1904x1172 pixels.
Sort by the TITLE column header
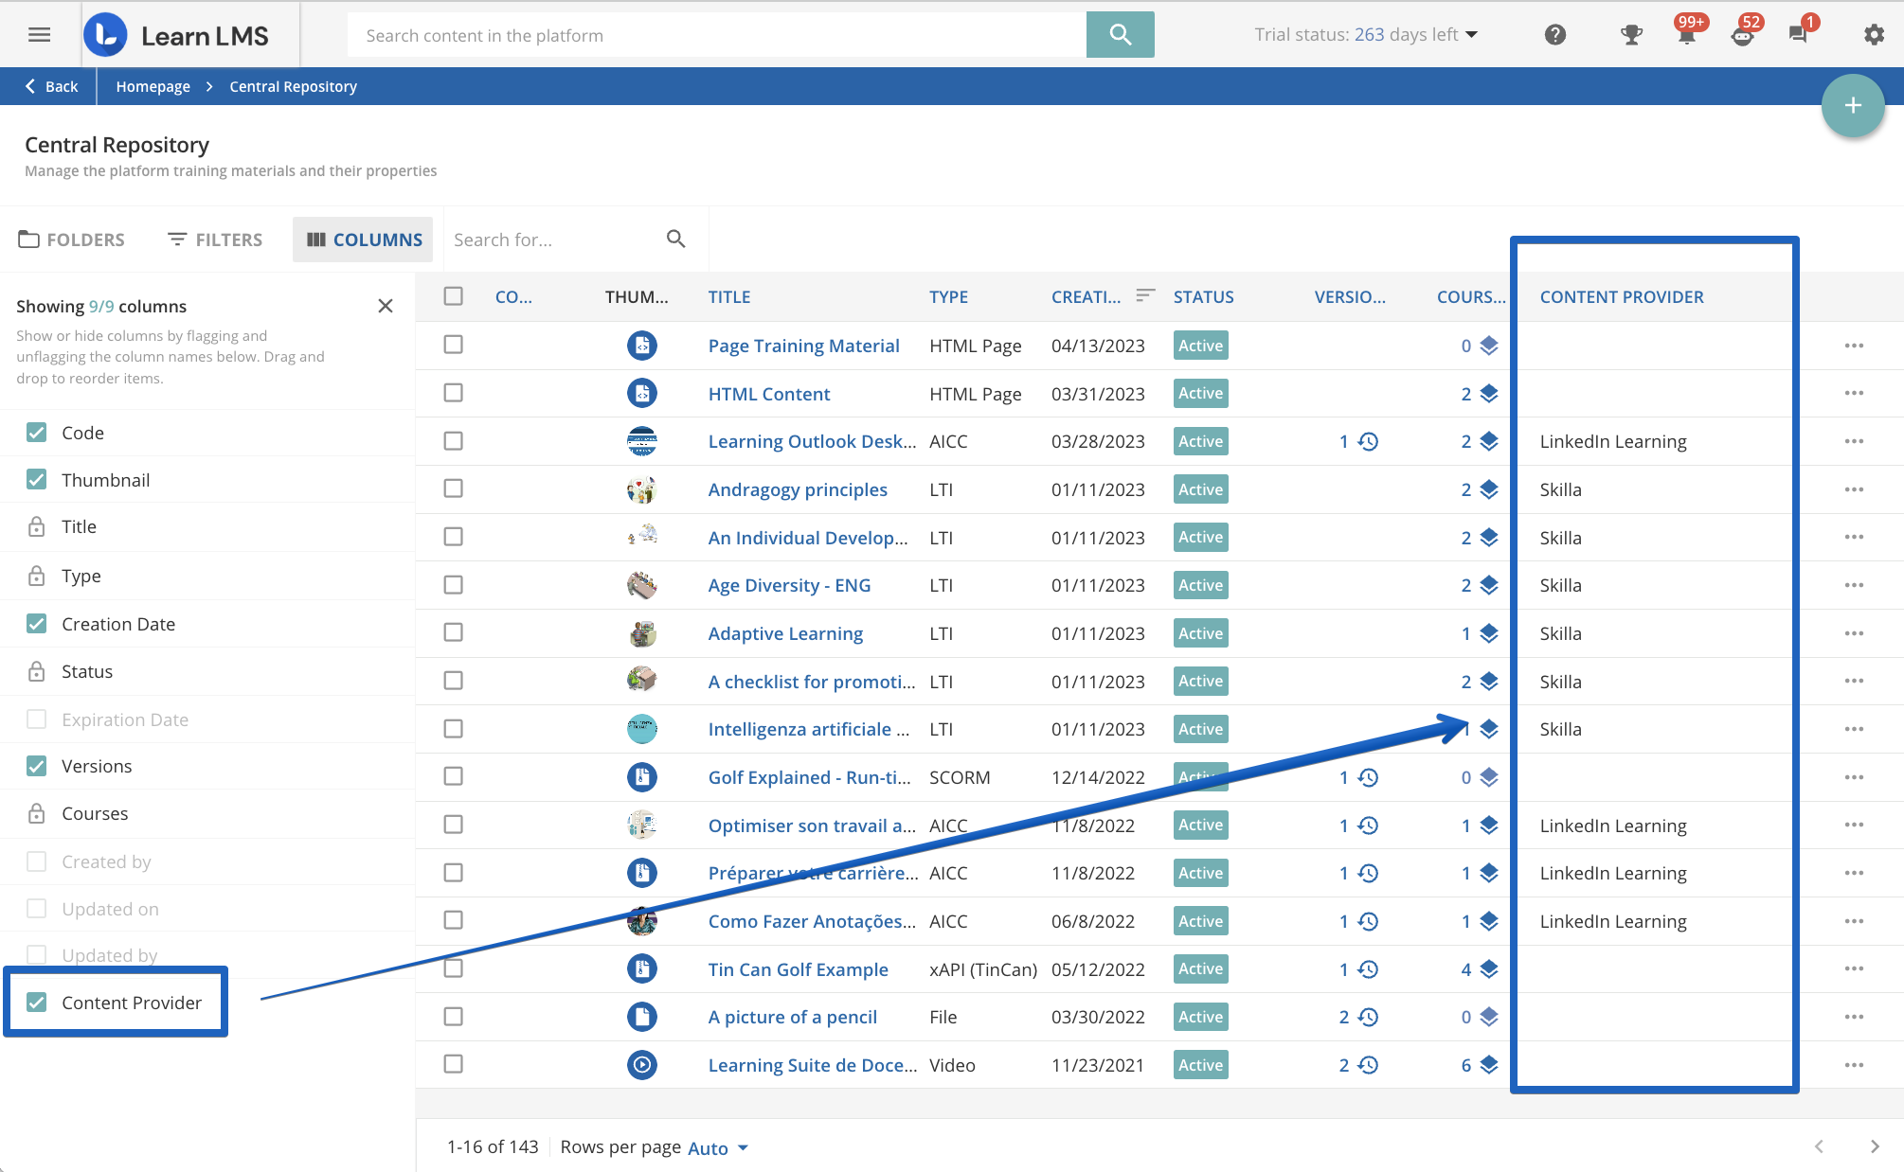[729, 296]
